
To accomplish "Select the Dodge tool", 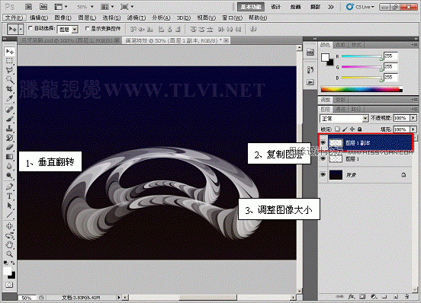I will [x=9, y=175].
